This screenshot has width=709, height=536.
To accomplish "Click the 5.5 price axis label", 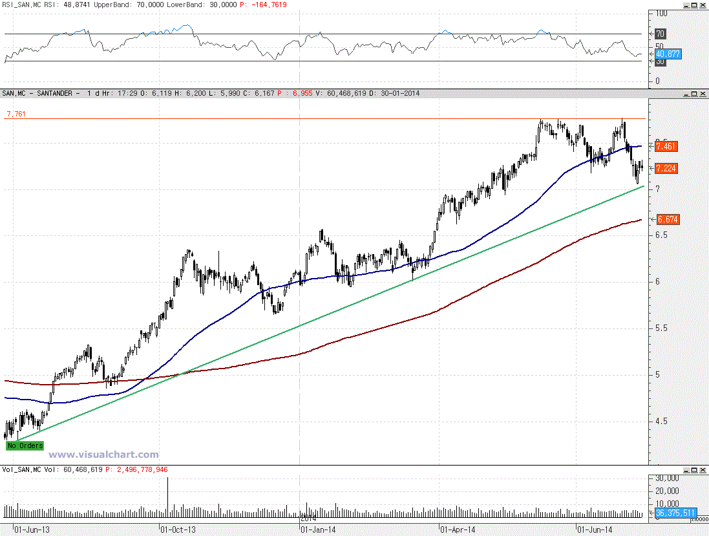I will [x=661, y=328].
